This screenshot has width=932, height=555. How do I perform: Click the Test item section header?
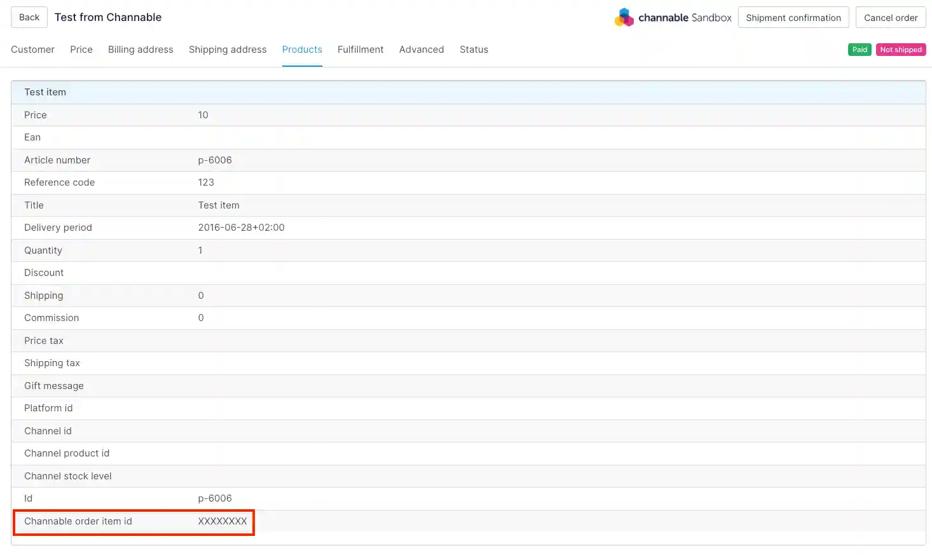pos(45,92)
